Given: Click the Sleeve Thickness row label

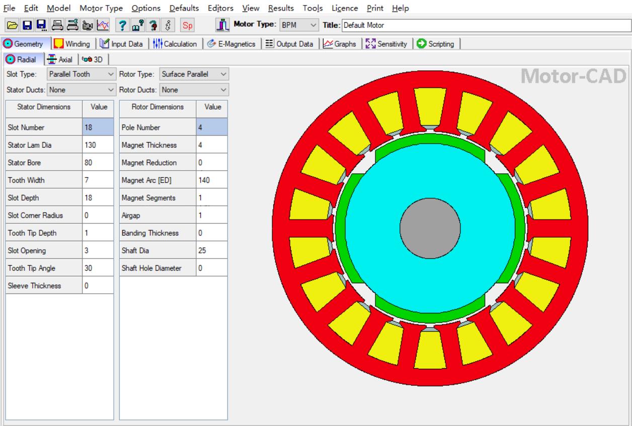Looking at the screenshot, I should tap(44, 285).
